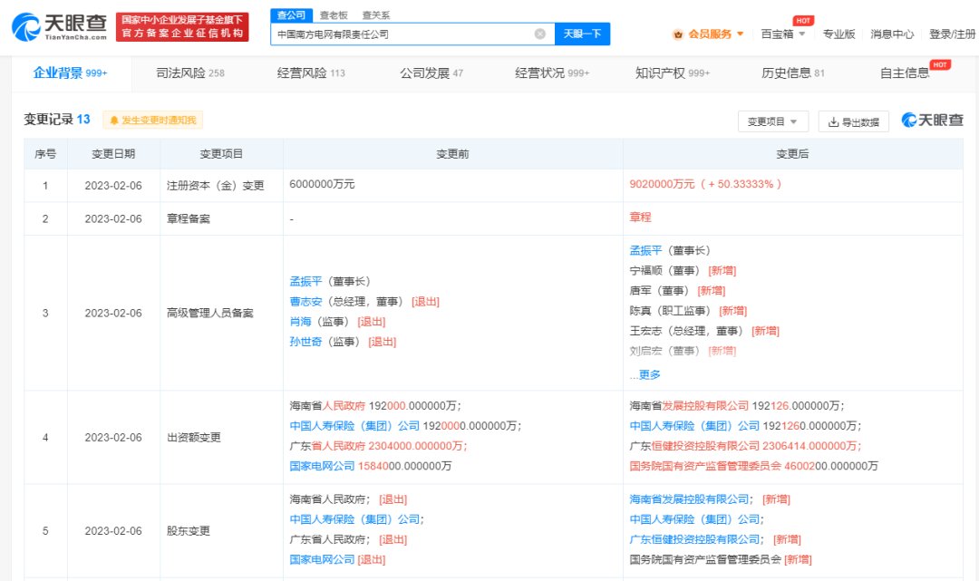Click the 9020000万元 registered capital value
Viewport: 979px width, 581px height.
tap(662, 184)
